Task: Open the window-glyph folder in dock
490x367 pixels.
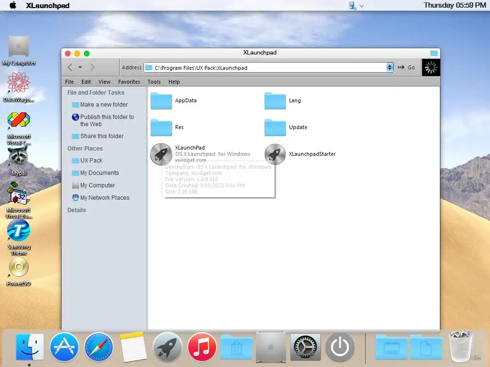Action: 391,348
